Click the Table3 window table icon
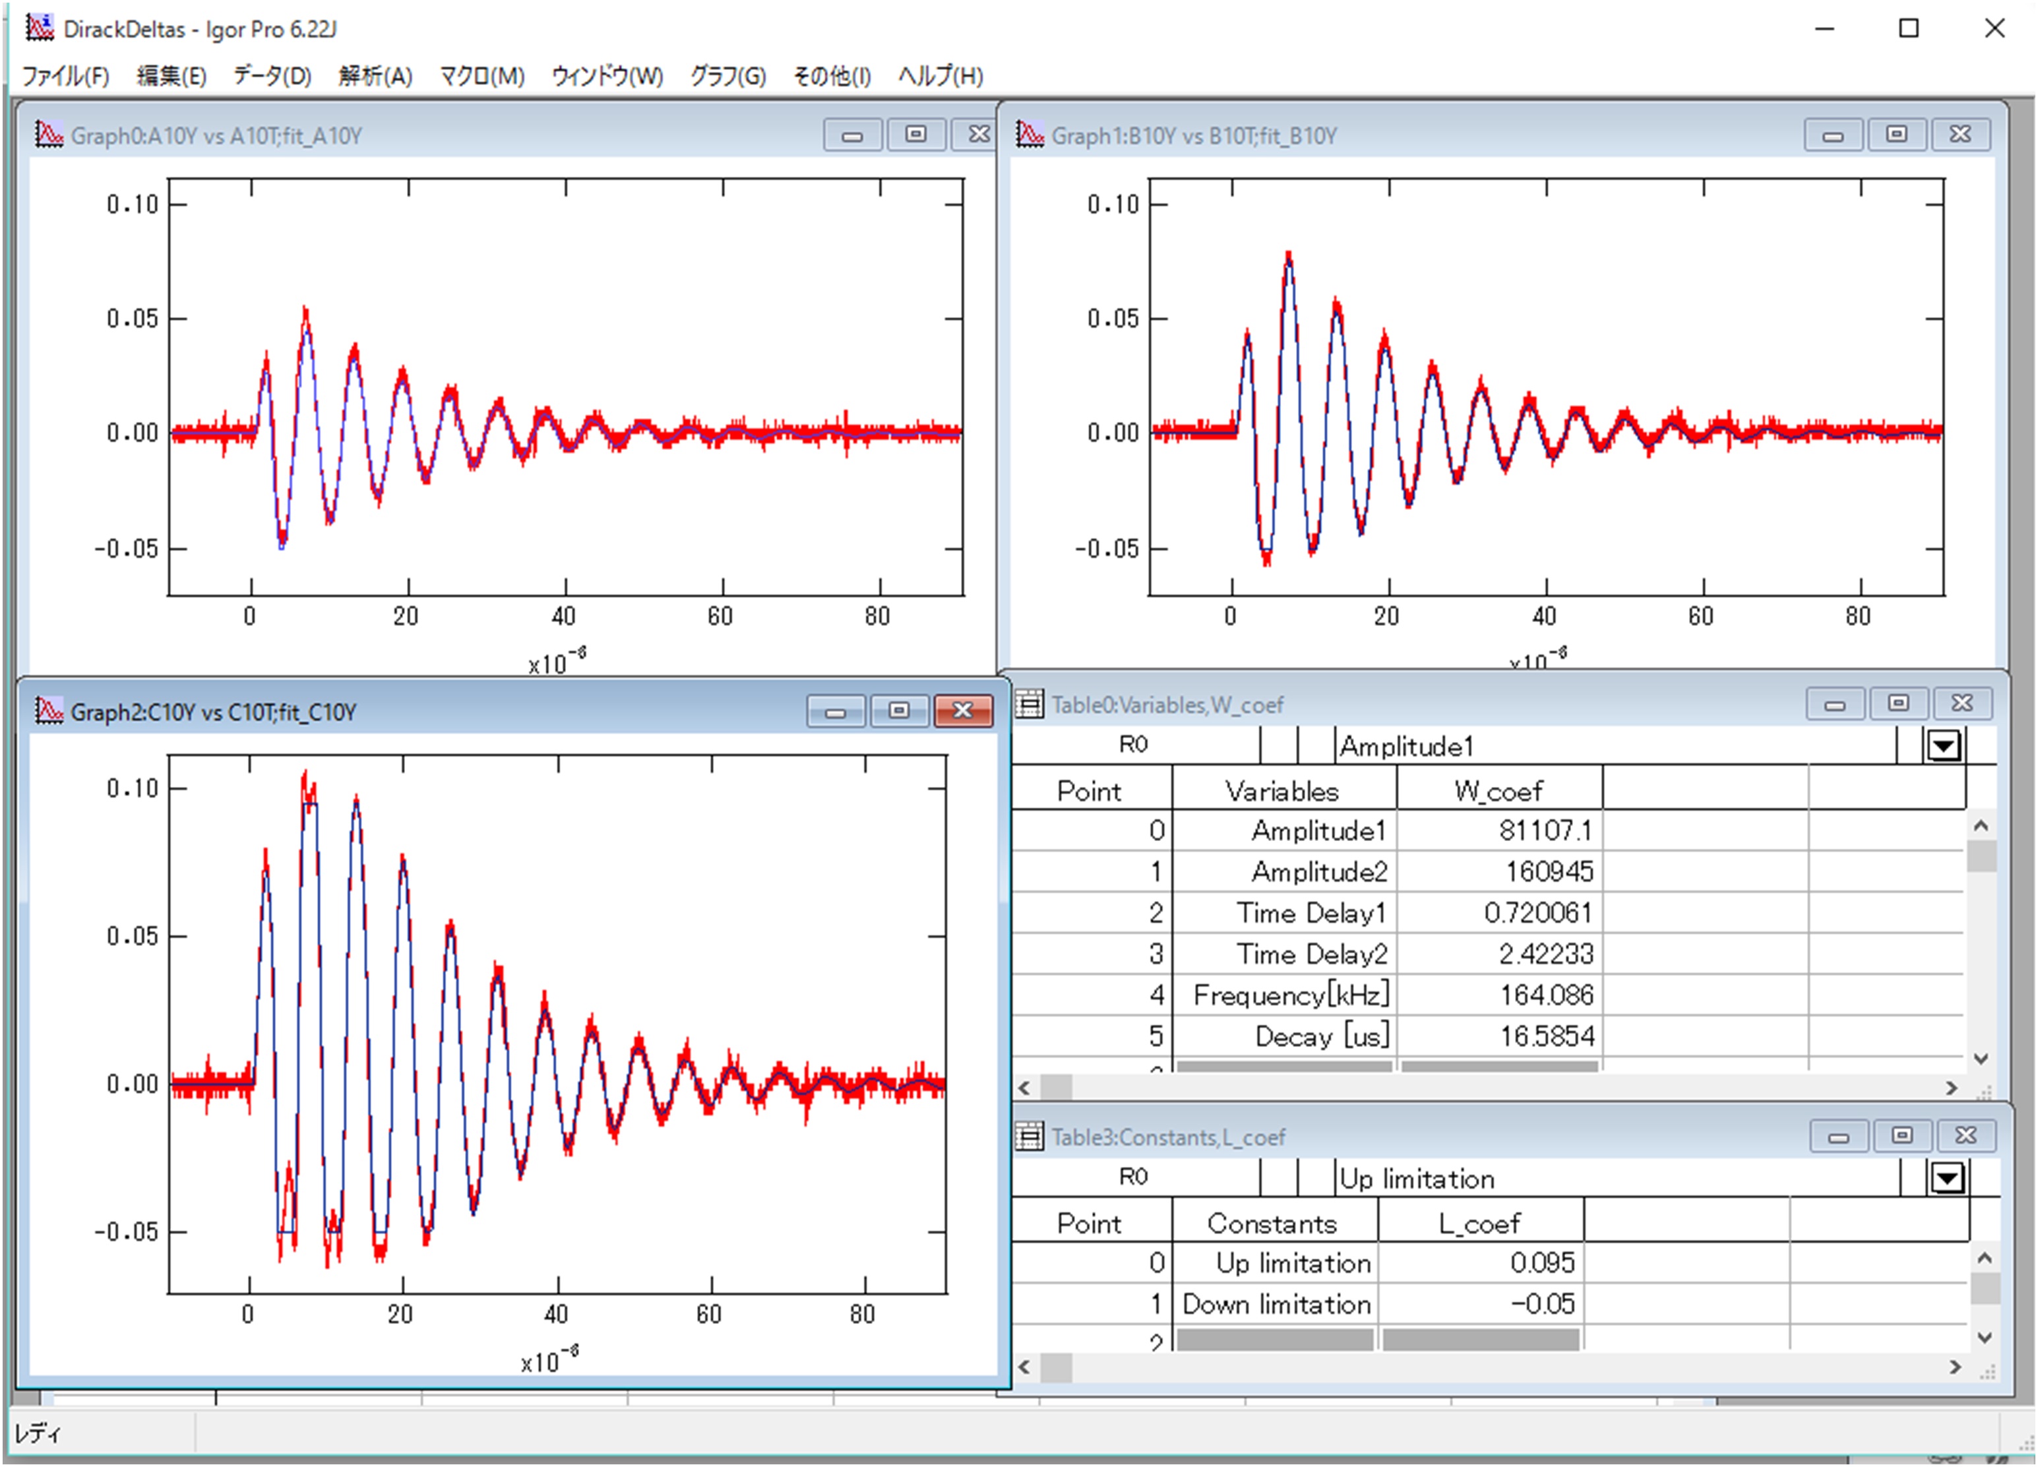 1029,1137
